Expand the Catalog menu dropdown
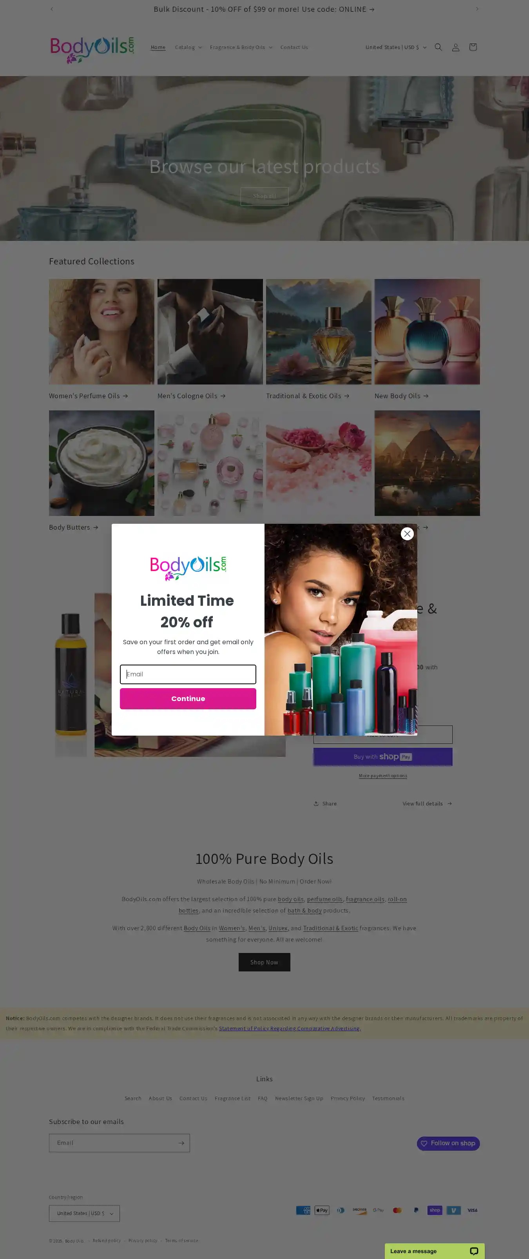This screenshot has width=529, height=1259. (x=188, y=47)
